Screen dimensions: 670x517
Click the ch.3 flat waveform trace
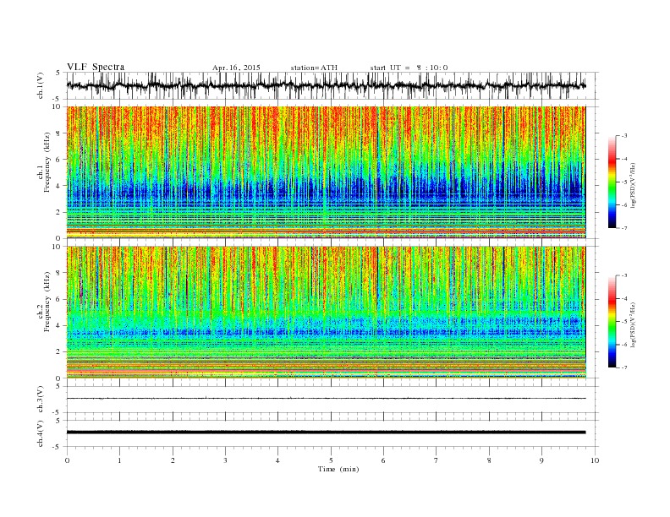(x=326, y=399)
